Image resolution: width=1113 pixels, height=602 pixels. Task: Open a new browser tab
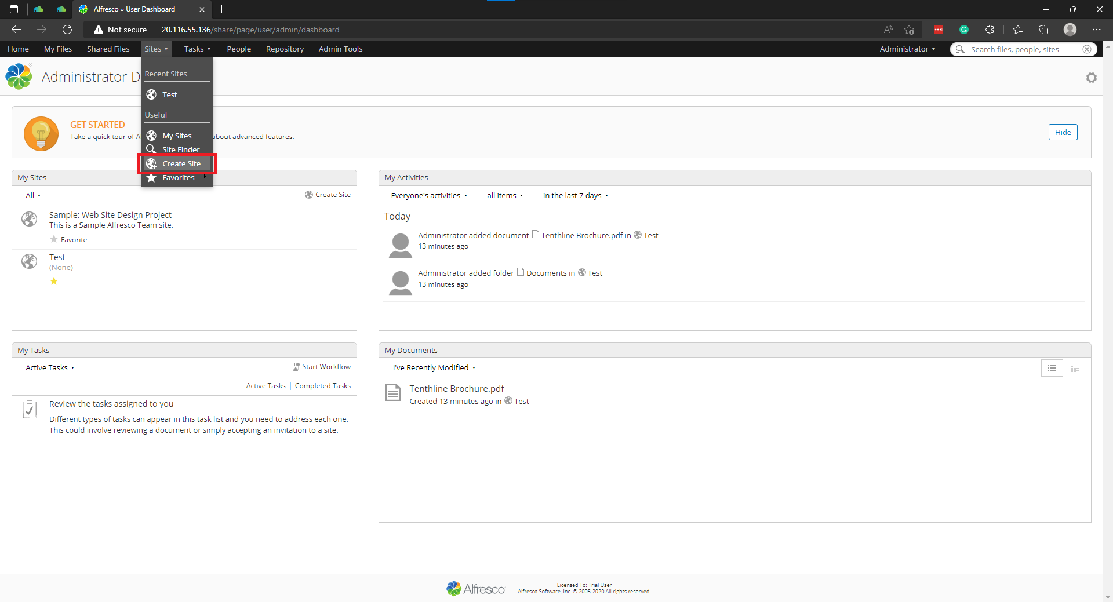pyautogui.click(x=222, y=9)
